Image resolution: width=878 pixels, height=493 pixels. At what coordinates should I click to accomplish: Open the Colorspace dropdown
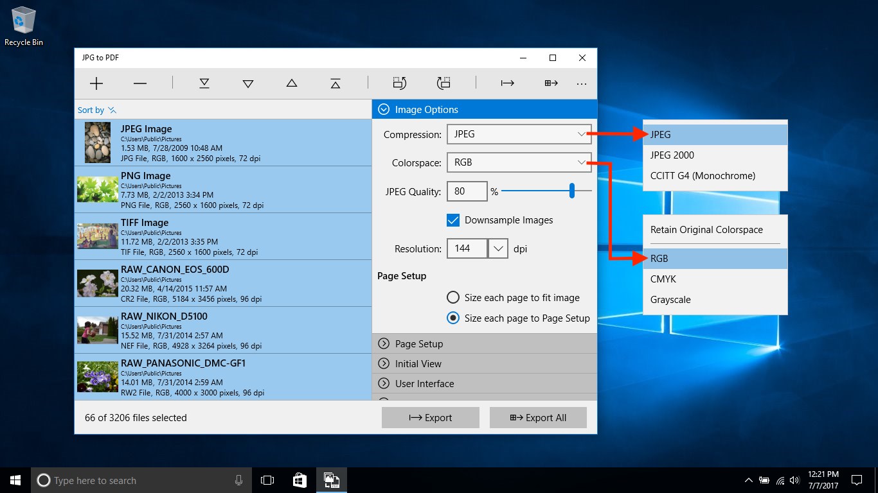tap(518, 162)
